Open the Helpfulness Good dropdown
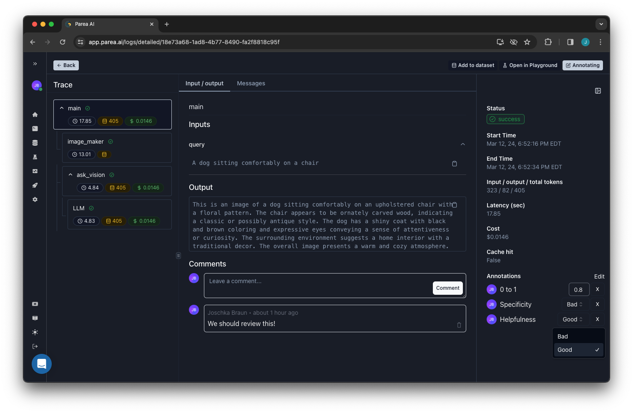The width and height of the screenshot is (633, 413). (573, 319)
